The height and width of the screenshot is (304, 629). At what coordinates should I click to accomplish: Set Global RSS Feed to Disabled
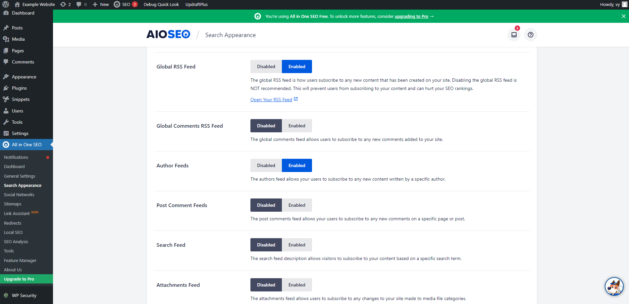266,66
